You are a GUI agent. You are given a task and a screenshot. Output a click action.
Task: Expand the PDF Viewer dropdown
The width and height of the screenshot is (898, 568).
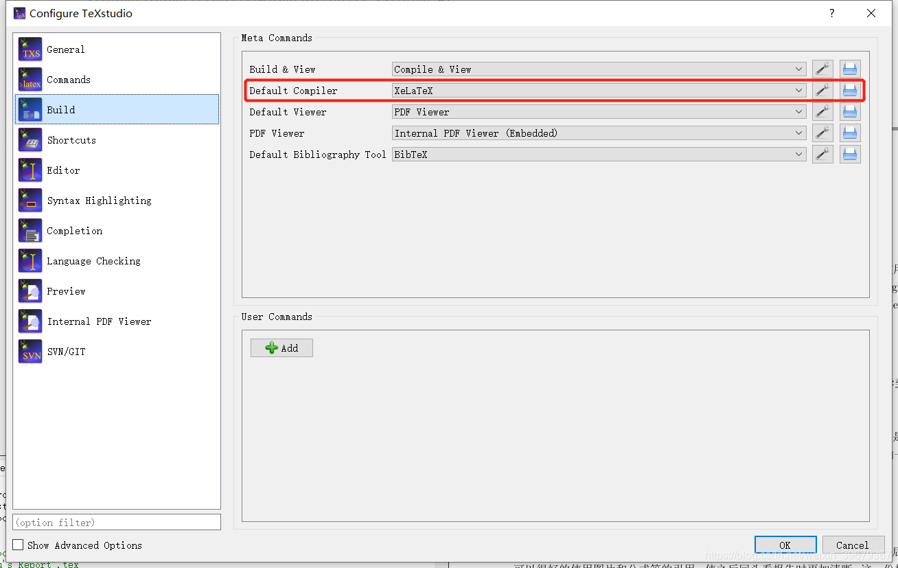click(599, 133)
